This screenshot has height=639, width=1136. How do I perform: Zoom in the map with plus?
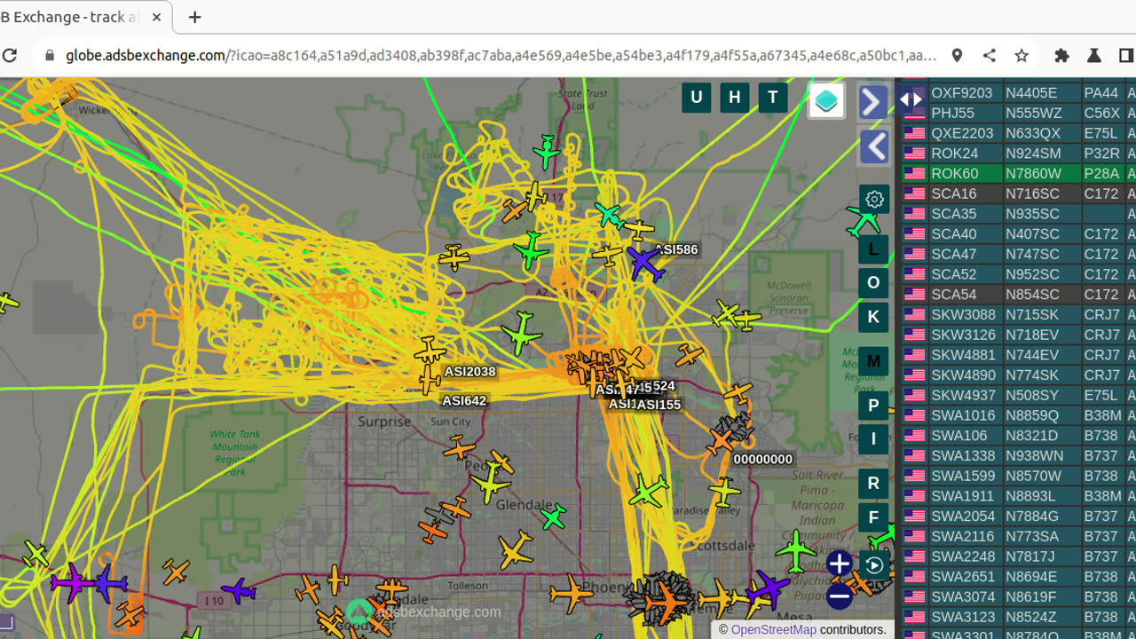point(839,563)
